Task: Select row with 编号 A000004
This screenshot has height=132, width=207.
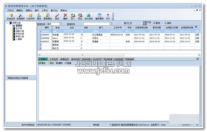Action: click(x=119, y=34)
